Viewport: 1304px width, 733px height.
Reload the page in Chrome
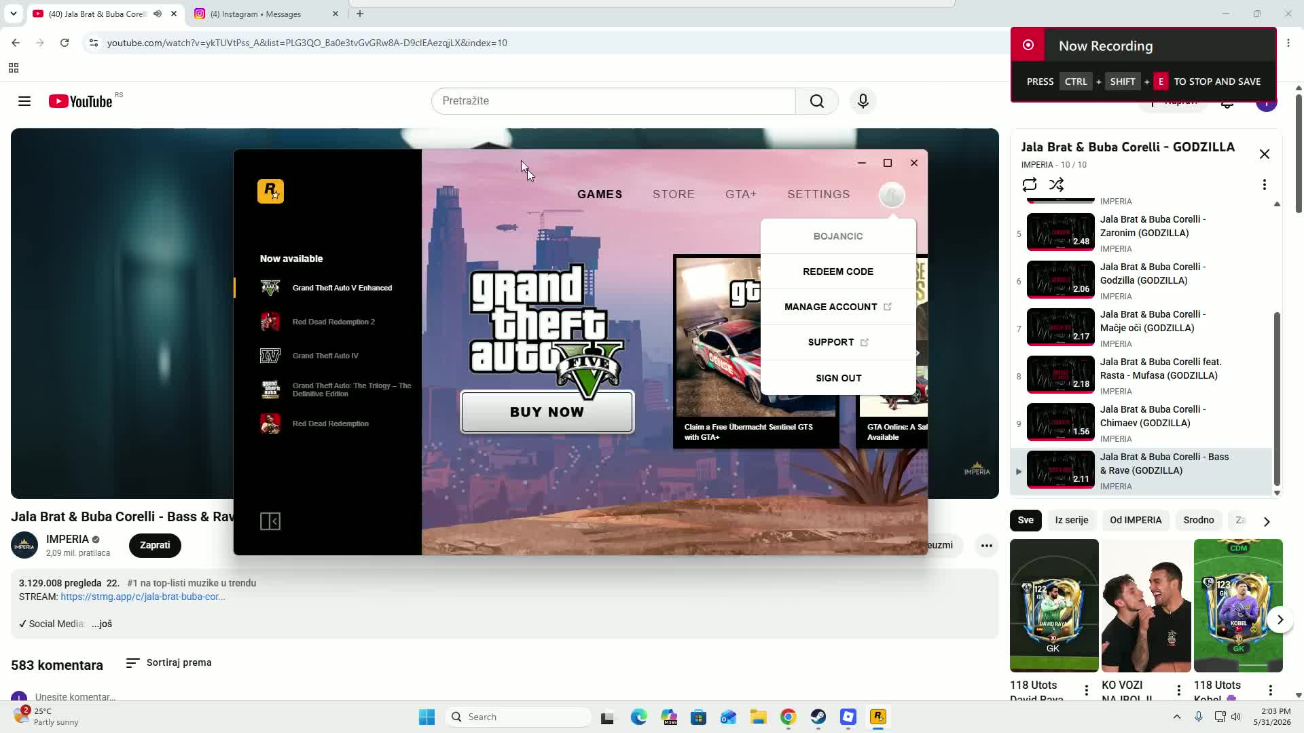tap(65, 43)
